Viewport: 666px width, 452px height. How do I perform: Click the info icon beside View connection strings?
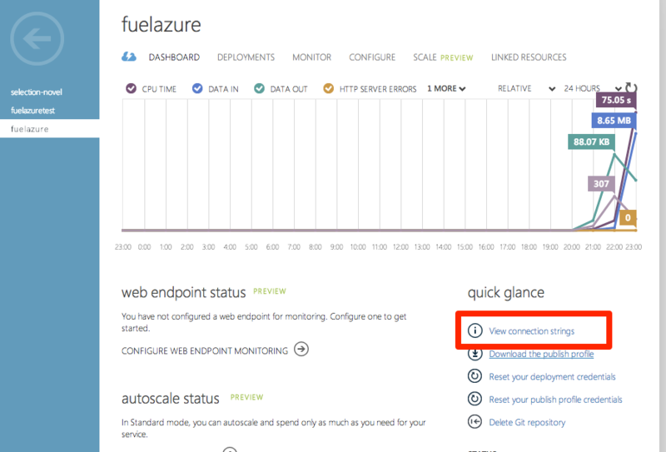coord(475,330)
